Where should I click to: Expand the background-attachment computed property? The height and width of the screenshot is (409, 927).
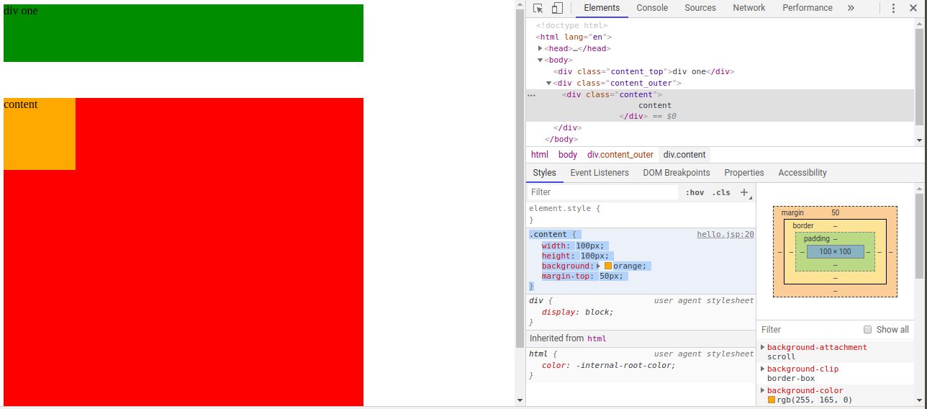[x=763, y=347]
